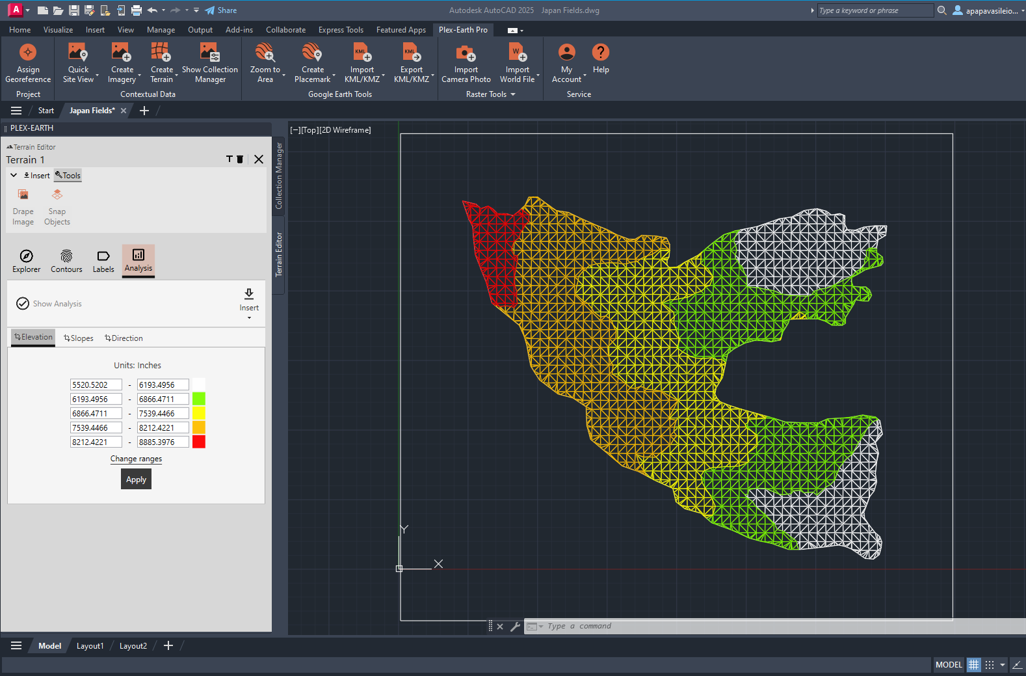The image size is (1026, 676).
Task: Open the Express Tools ribbon tab
Action: point(341,30)
